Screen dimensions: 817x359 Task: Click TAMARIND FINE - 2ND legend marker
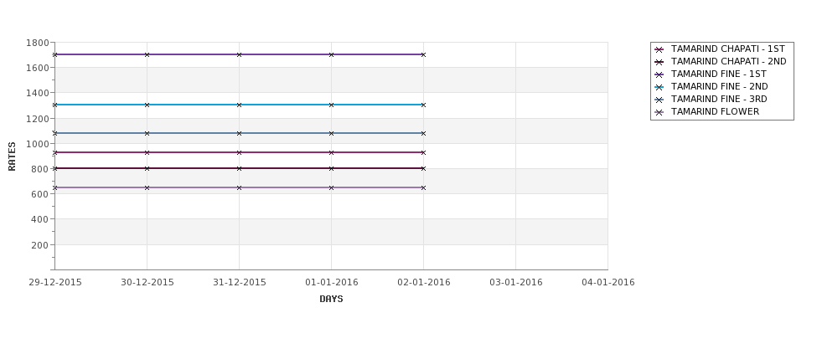point(659,87)
